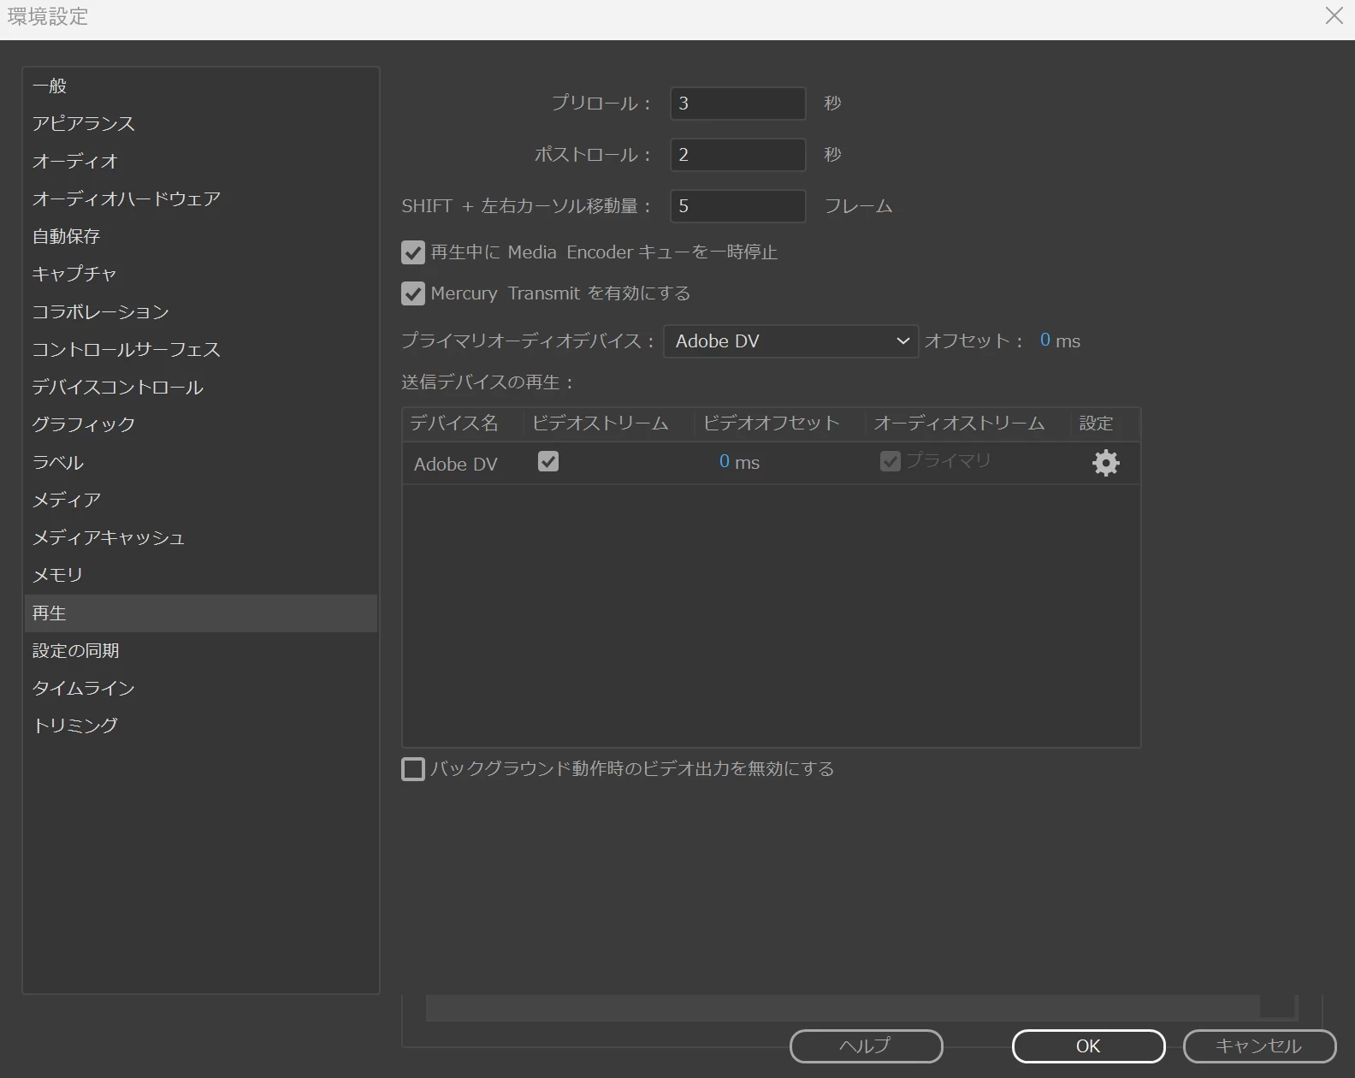The height and width of the screenshot is (1078, 1355).
Task: Click the ビデオストリーム column header
Action: pos(609,423)
